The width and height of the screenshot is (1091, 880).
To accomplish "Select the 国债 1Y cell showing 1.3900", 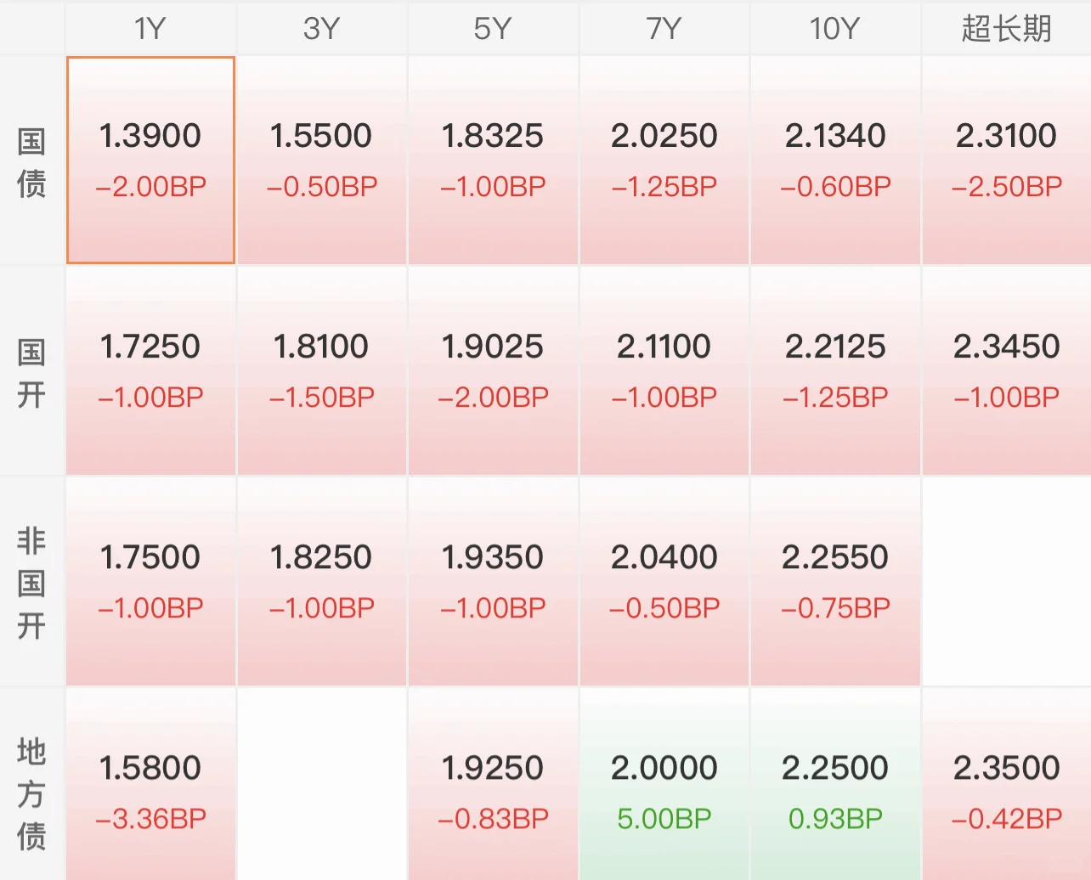I will pos(150,160).
